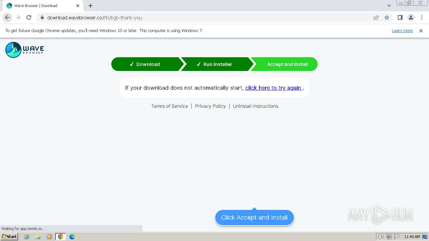Open the Windows Start button
The height and width of the screenshot is (241, 429).
(9, 237)
